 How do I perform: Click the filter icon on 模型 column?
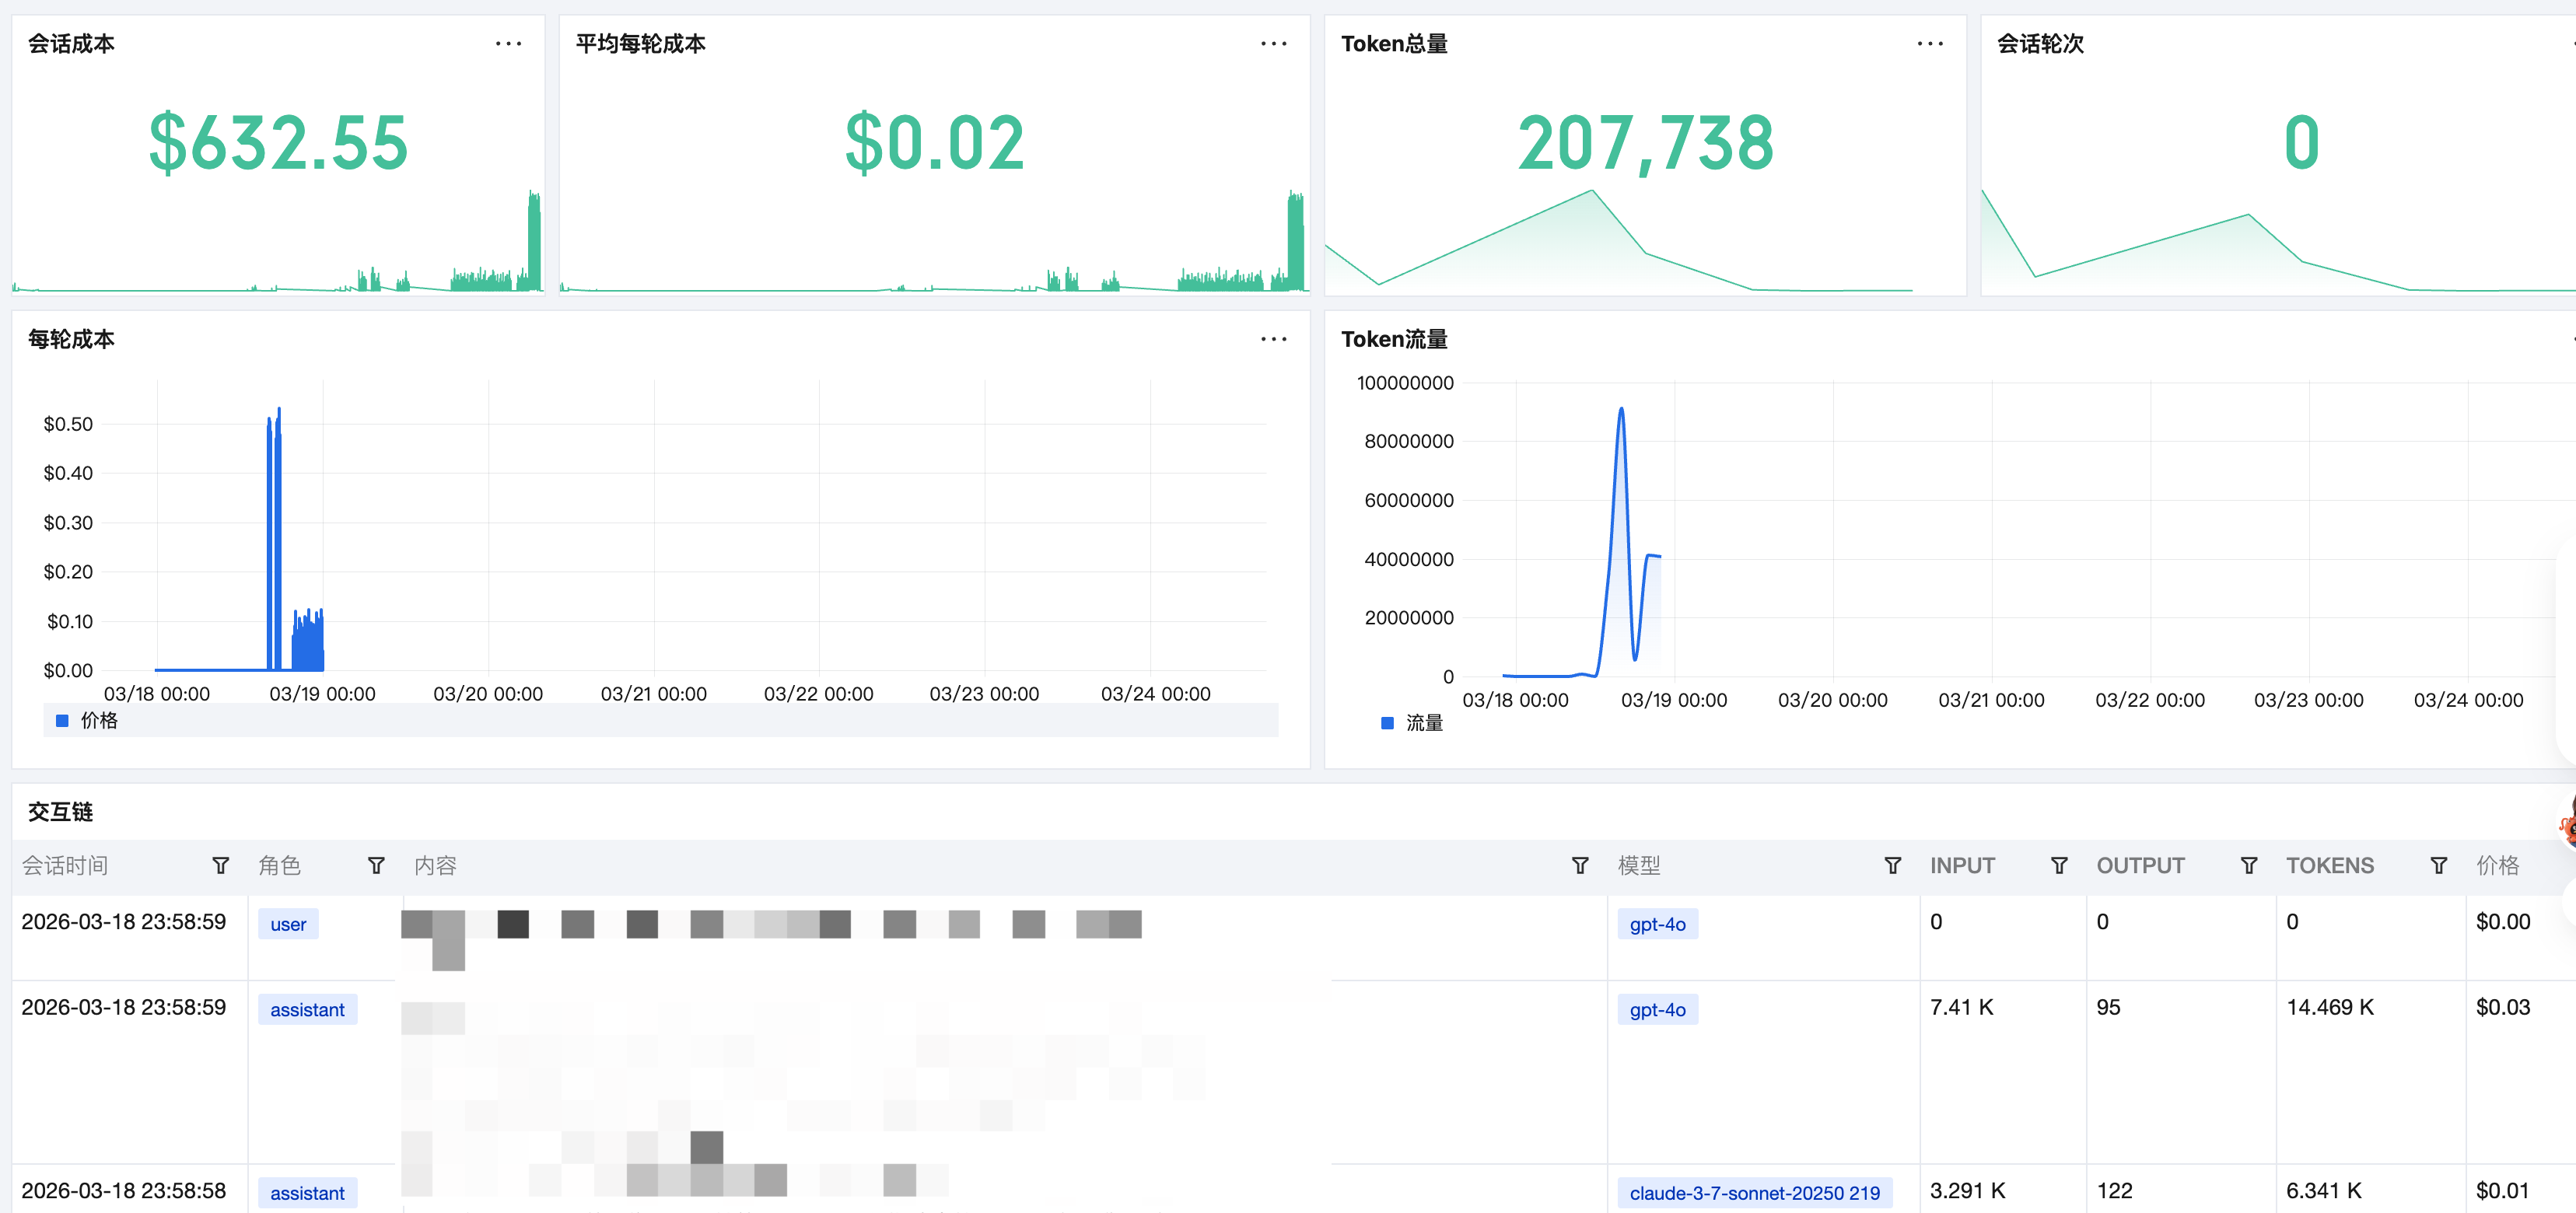pyautogui.click(x=1892, y=866)
